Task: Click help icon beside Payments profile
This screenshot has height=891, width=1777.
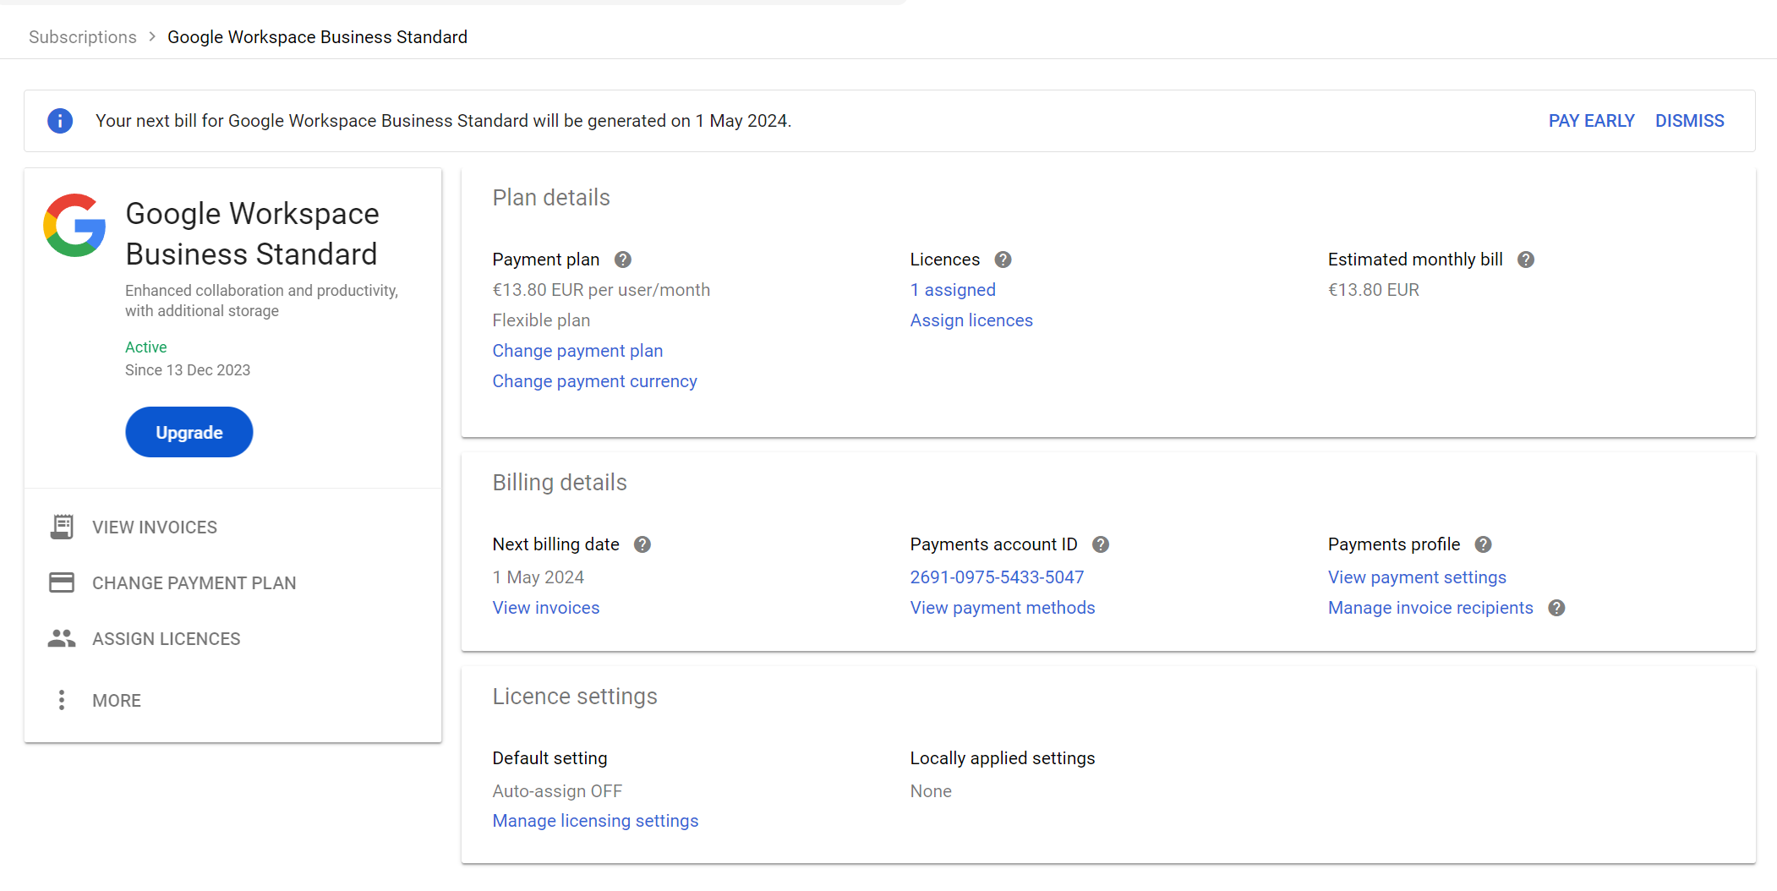Action: pos(1484,544)
